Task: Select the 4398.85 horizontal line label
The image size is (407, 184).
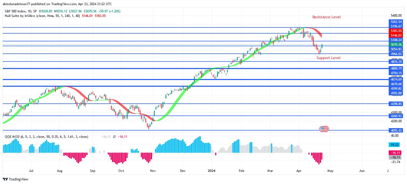Action: tap(396, 104)
